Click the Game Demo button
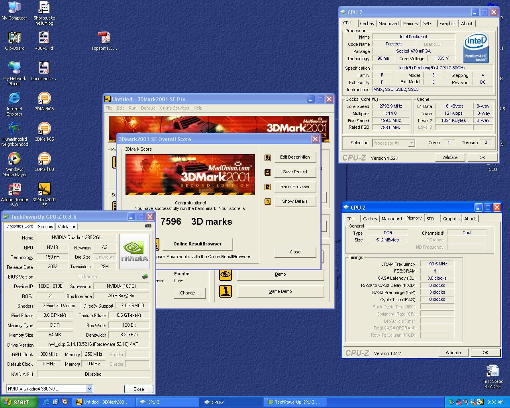This screenshot has width=510, height=408. (280, 291)
